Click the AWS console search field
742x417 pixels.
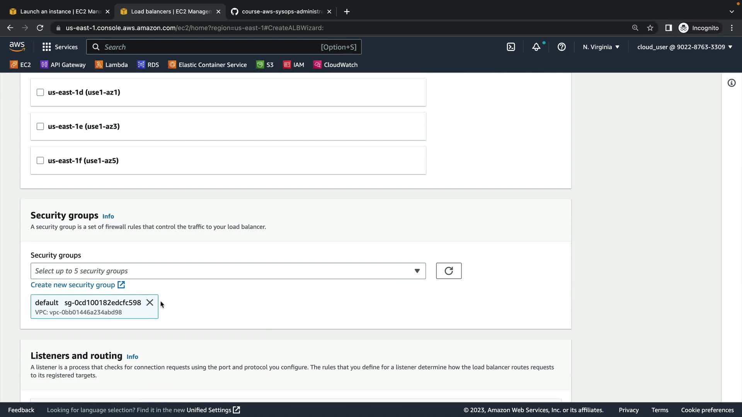209,47
